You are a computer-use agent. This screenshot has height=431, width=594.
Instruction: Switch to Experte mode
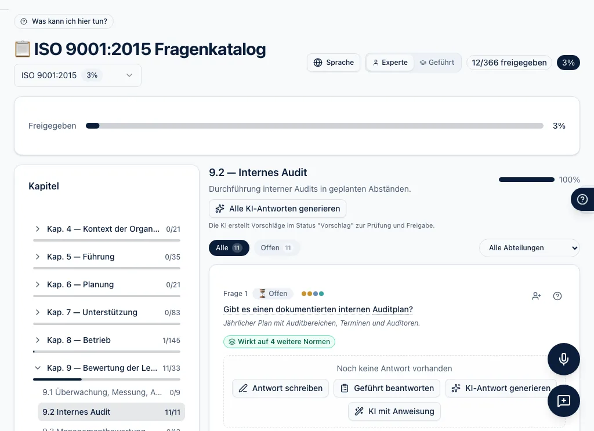[x=390, y=63]
